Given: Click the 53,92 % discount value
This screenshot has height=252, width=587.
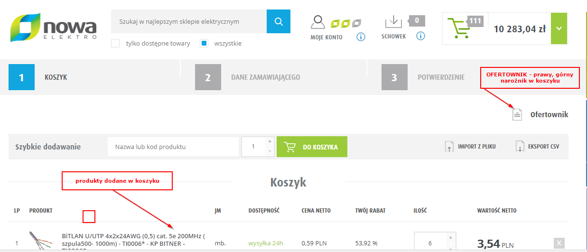Looking at the screenshot, I should point(366,243).
